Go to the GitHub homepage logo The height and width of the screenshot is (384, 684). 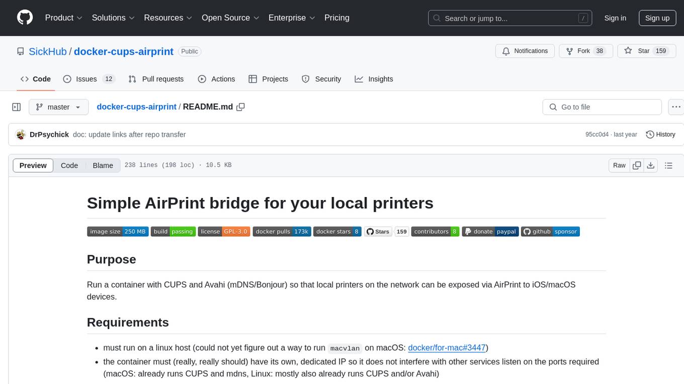[x=25, y=18]
